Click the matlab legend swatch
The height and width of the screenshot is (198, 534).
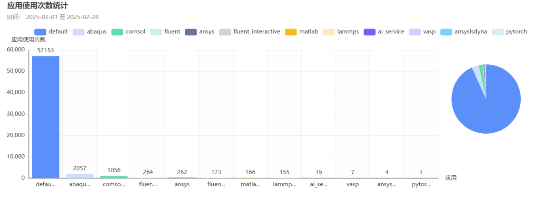[x=291, y=32]
